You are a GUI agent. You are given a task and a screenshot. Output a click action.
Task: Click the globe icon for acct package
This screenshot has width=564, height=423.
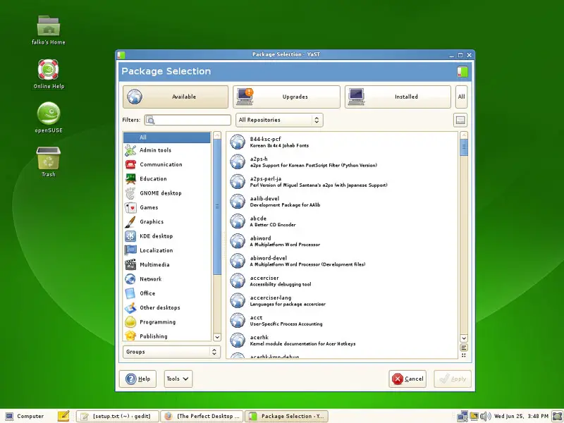[238, 321]
